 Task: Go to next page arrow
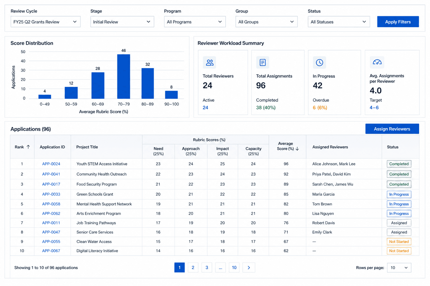pyautogui.click(x=249, y=268)
